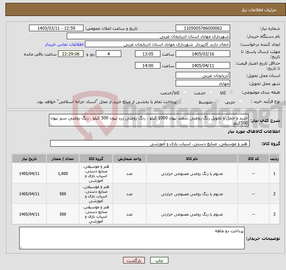Click the پرداخت دو ماهه note text

point(229,231)
